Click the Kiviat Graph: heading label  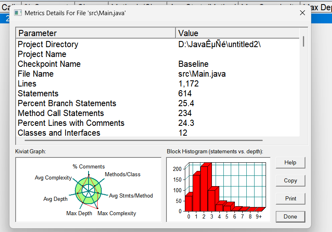coord(30,152)
